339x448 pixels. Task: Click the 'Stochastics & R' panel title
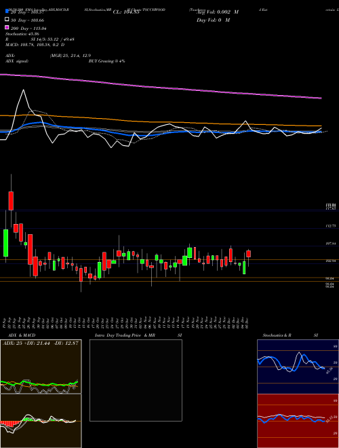click(x=277, y=335)
